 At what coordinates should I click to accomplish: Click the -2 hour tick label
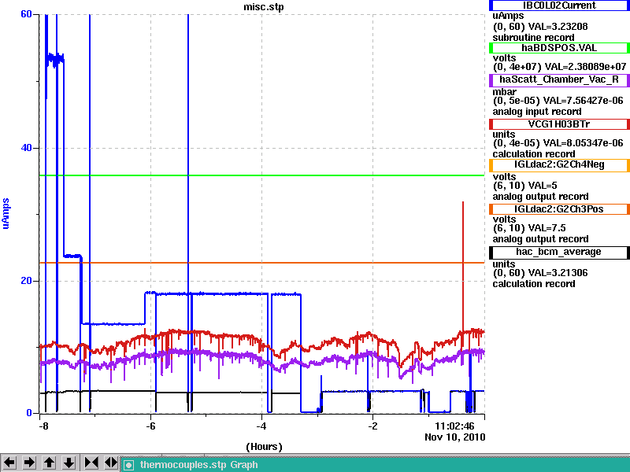[x=372, y=426]
